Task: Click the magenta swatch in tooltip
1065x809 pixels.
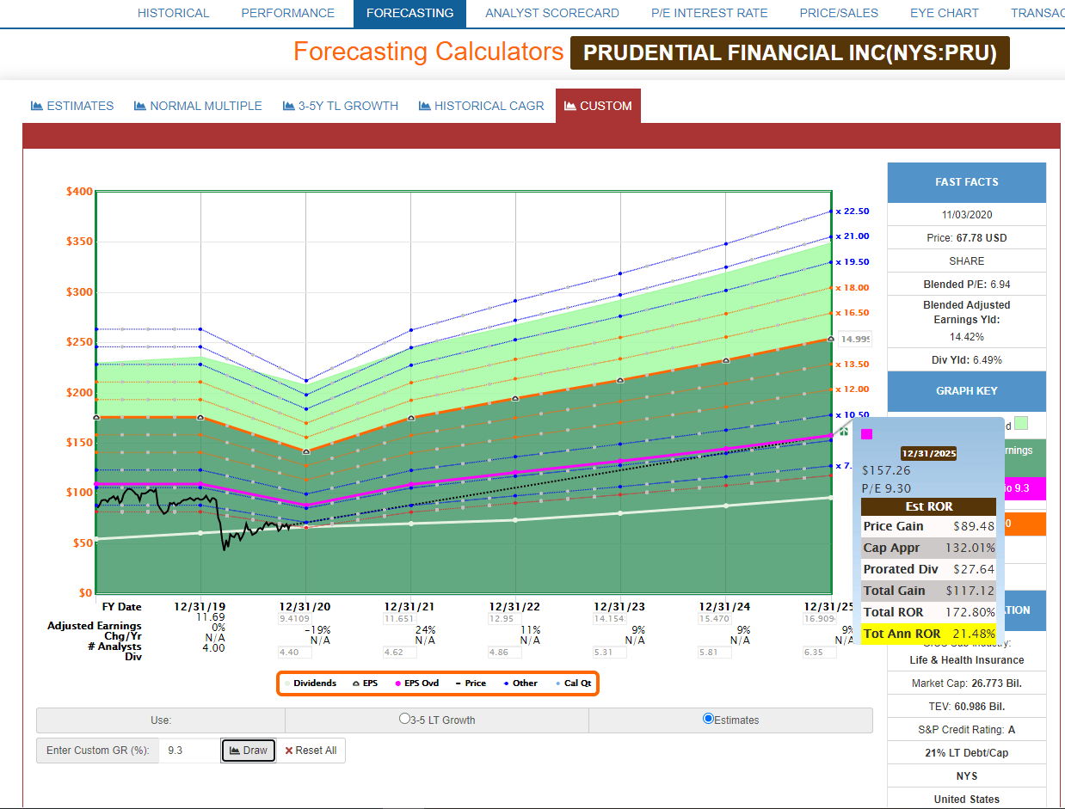Action: click(867, 434)
